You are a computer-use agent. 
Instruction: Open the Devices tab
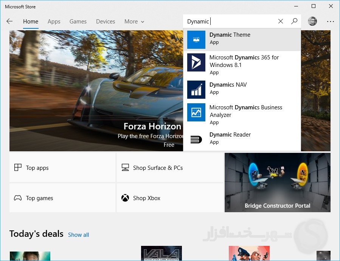(106, 22)
